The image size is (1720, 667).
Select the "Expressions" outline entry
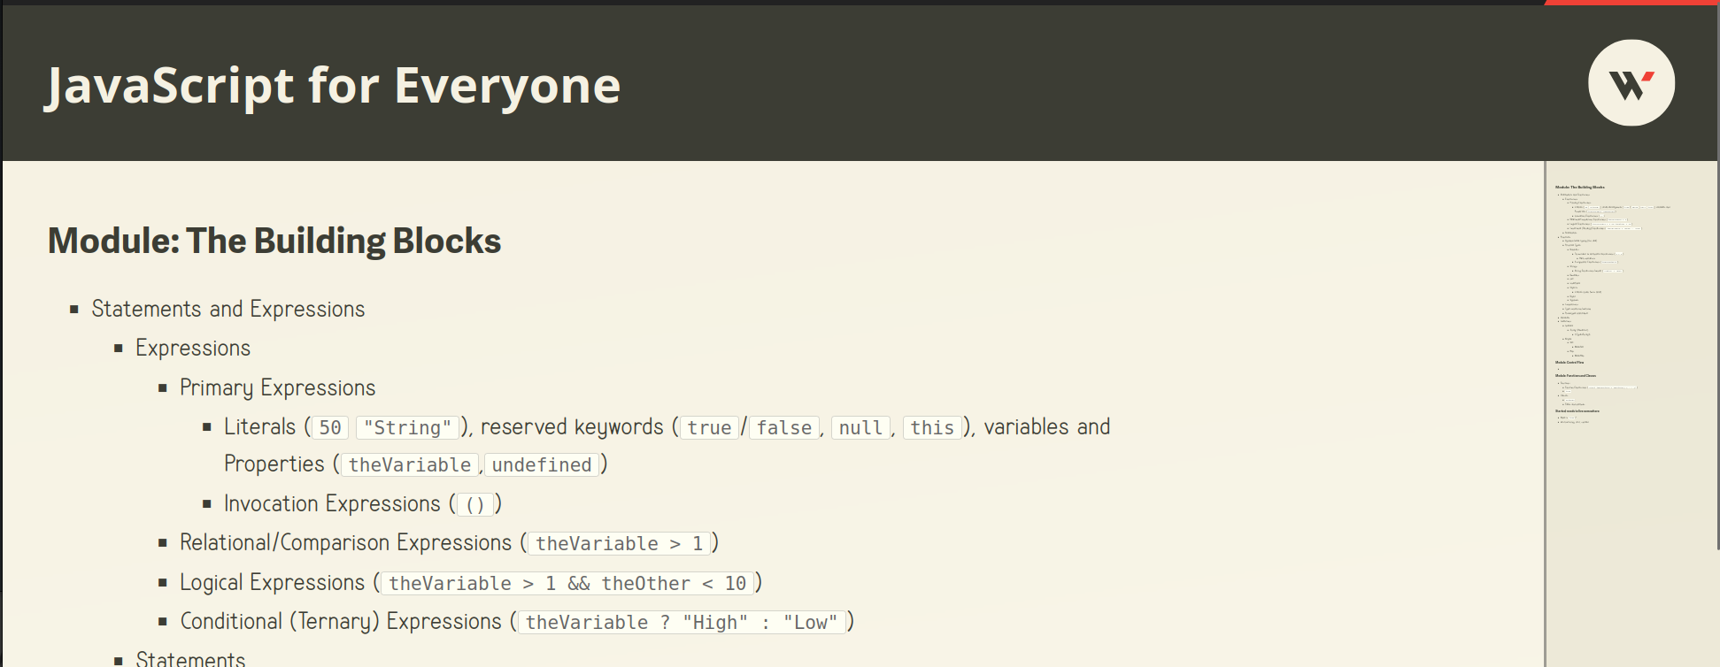pos(193,349)
